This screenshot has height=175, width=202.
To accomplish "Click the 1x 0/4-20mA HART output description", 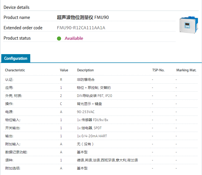I will click(92, 136).
